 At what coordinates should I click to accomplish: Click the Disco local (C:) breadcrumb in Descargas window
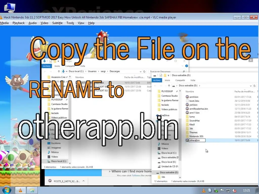point(76,71)
